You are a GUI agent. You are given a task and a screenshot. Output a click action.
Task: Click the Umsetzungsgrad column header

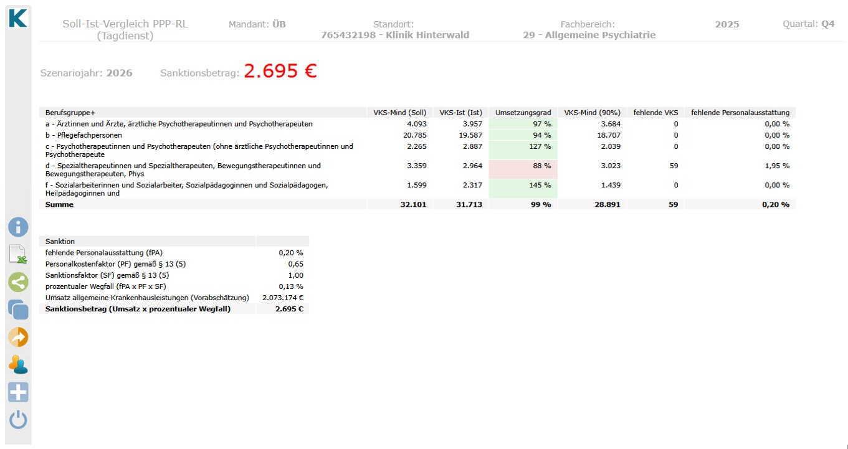[x=523, y=113]
